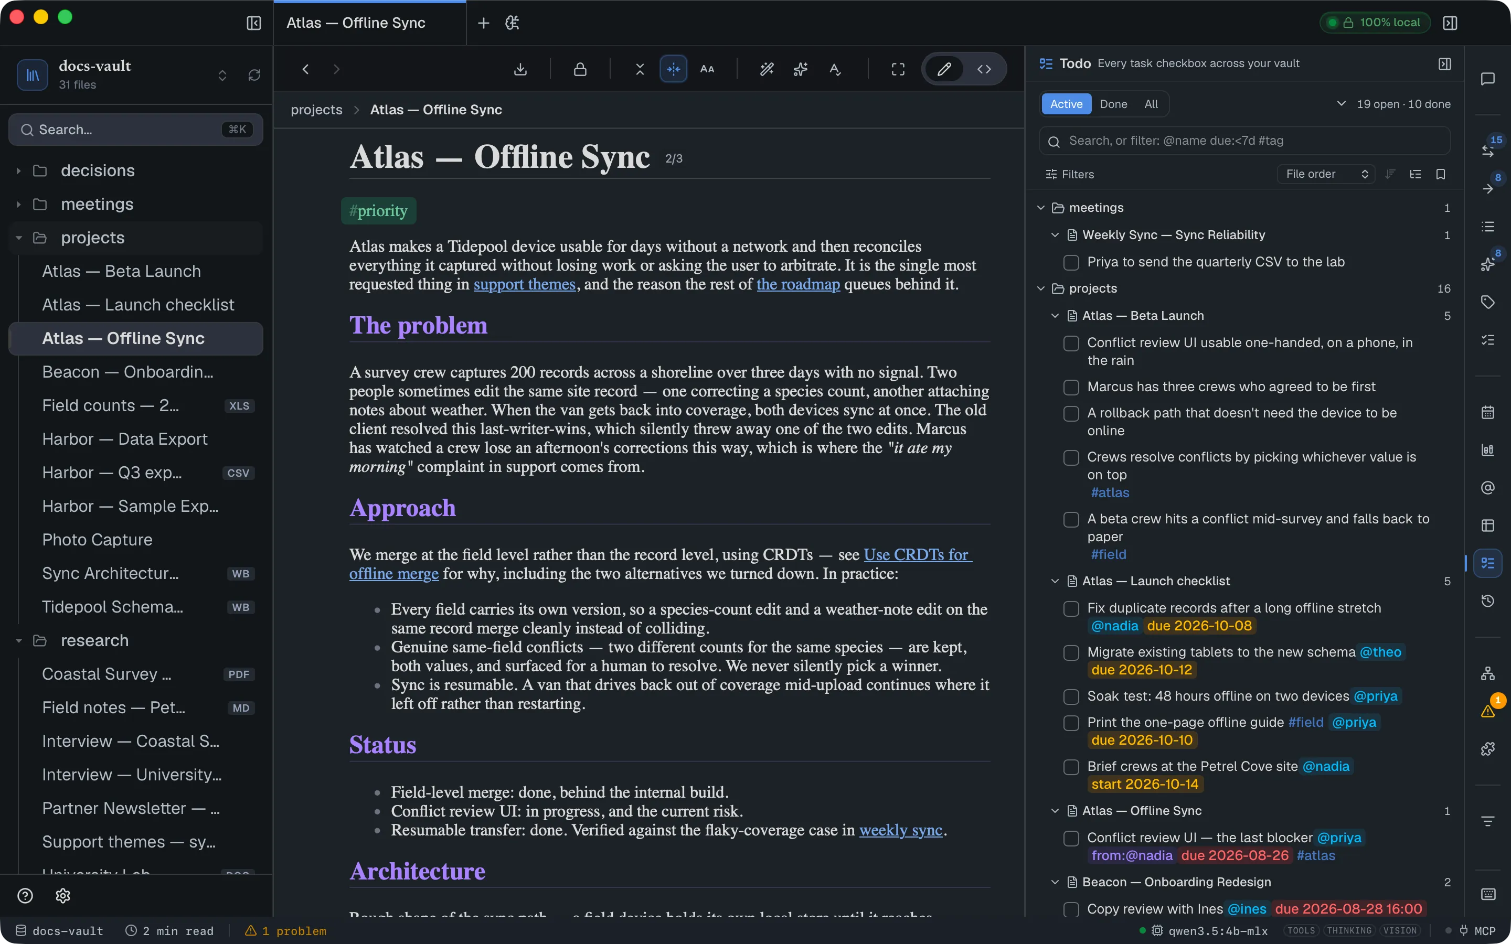Open a new tab with plus button
The height and width of the screenshot is (944, 1511).
pos(483,23)
